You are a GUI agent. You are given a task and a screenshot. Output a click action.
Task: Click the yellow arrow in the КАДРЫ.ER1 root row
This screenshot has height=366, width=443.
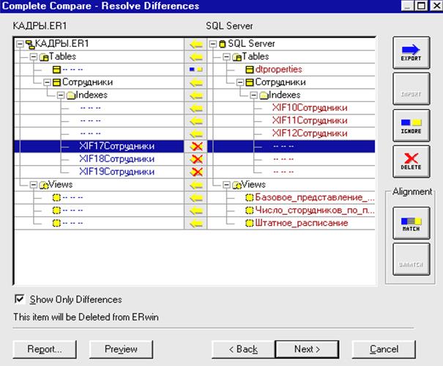tap(196, 44)
